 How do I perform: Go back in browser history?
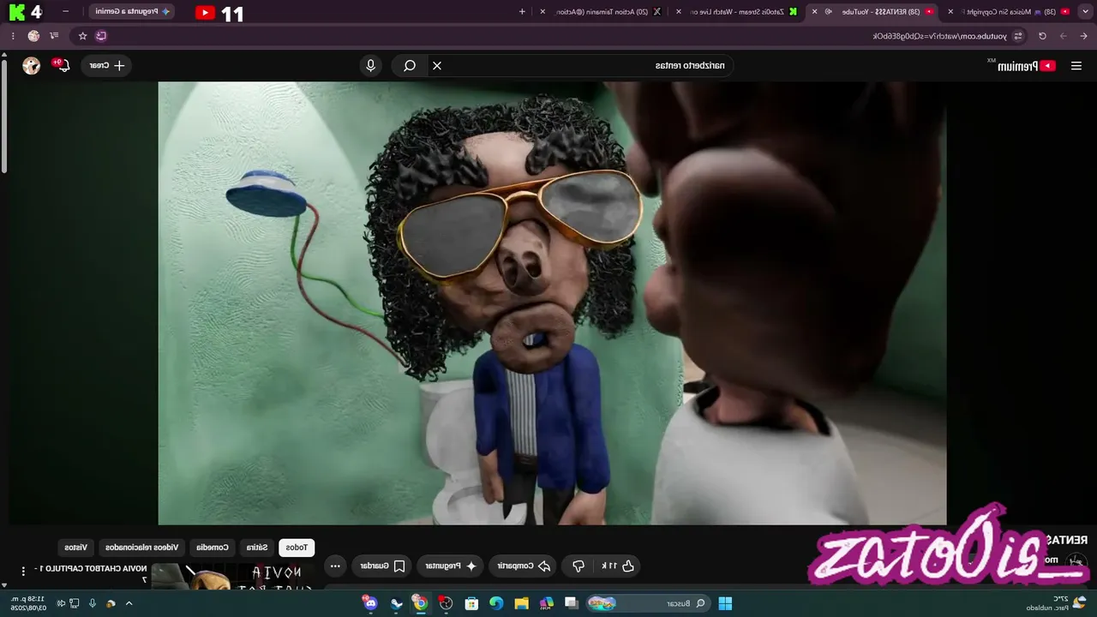[1082, 36]
